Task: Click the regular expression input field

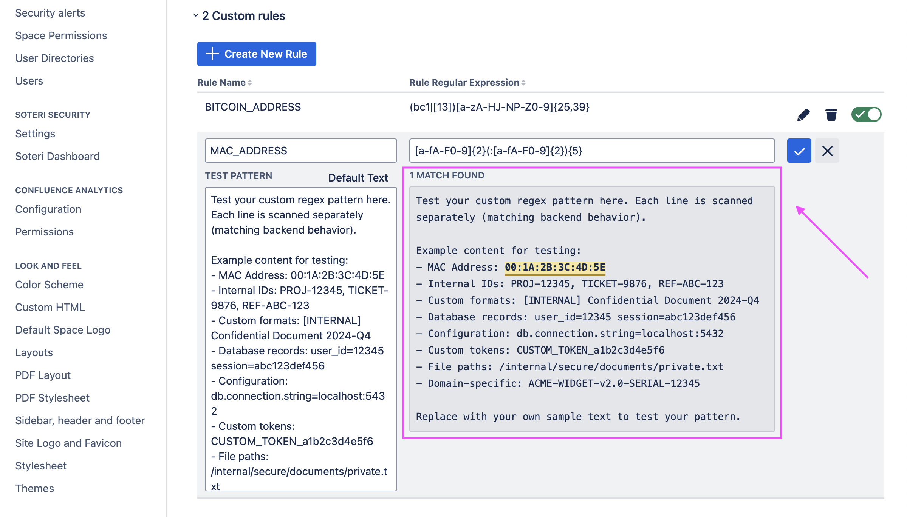Action: click(x=592, y=151)
